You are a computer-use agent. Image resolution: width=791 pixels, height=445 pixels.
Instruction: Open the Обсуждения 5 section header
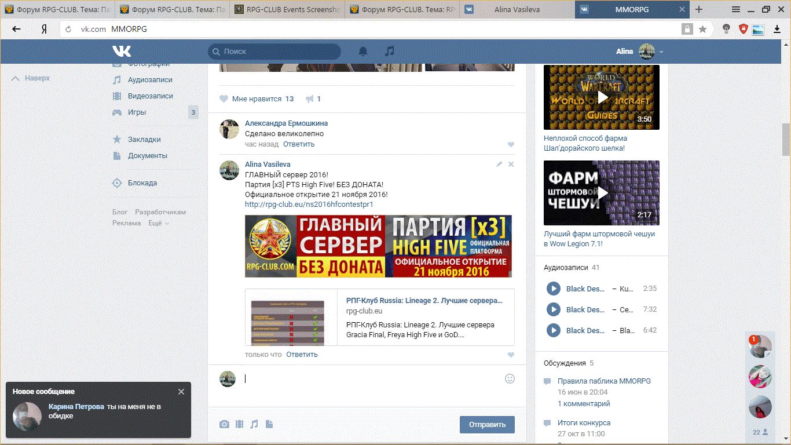click(569, 363)
